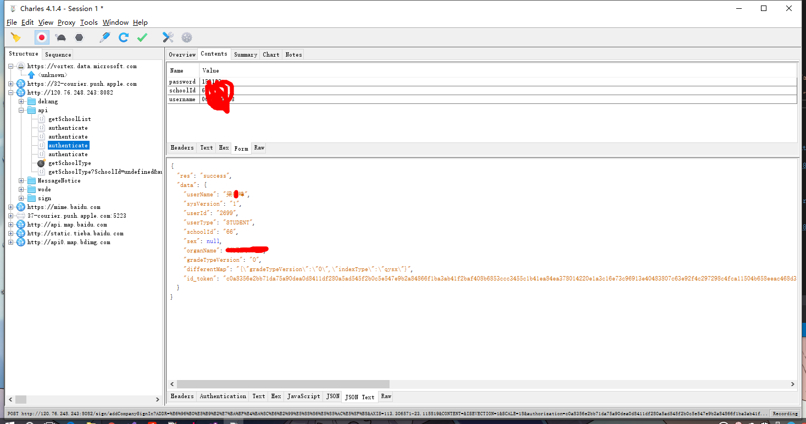The image size is (806, 424).
Task: Click the Recording button in status bar
Action: [x=785, y=414]
